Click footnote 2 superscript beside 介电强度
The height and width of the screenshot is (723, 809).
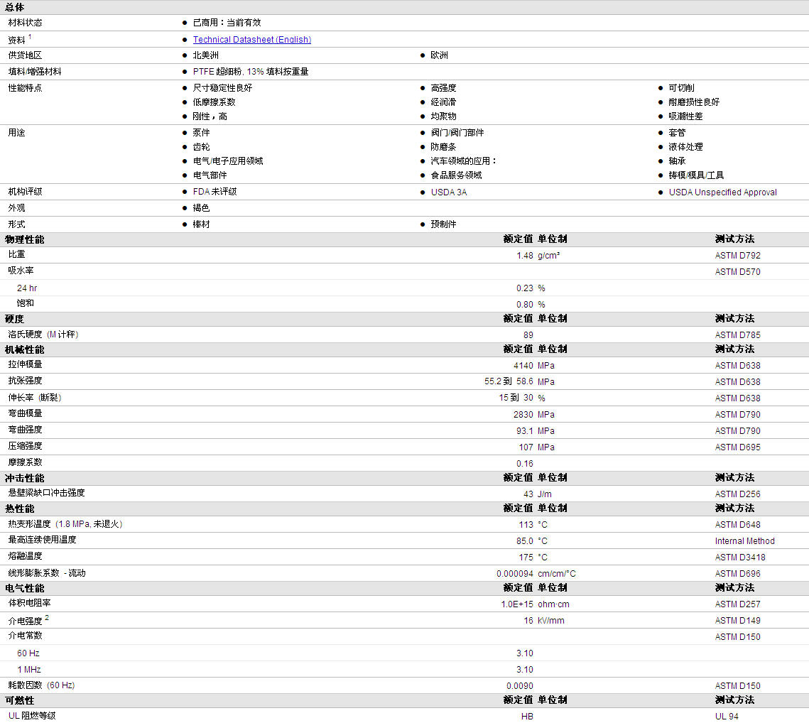[x=47, y=617]
